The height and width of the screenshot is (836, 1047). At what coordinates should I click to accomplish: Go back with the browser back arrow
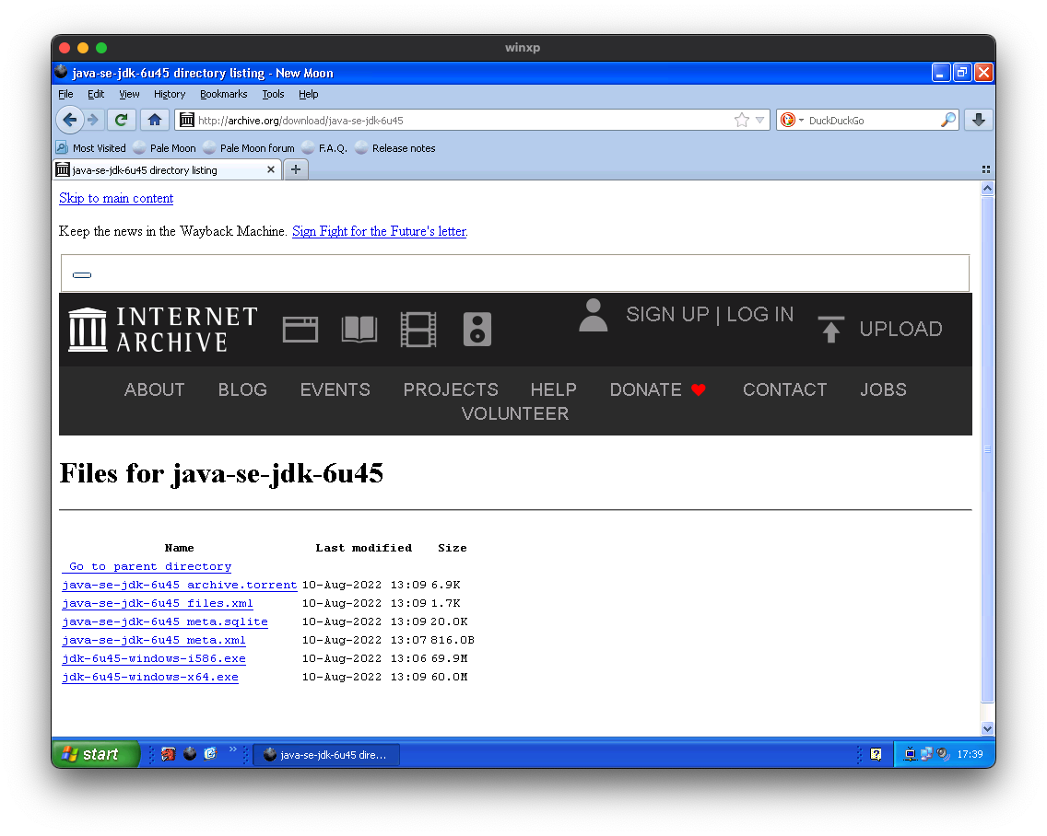coord(69,120)
